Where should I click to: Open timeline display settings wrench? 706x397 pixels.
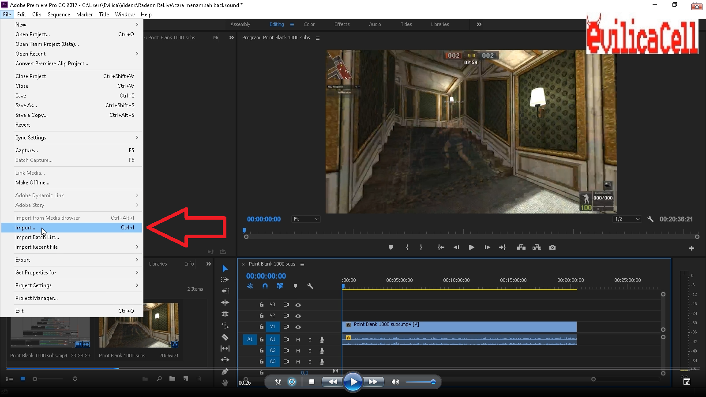tap(310, 286)
